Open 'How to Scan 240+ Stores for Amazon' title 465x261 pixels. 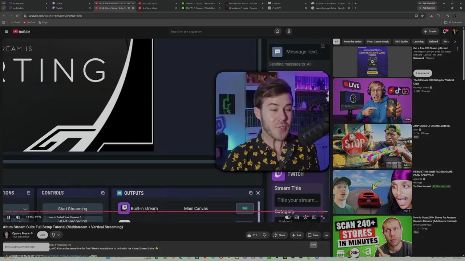point(435,219)
